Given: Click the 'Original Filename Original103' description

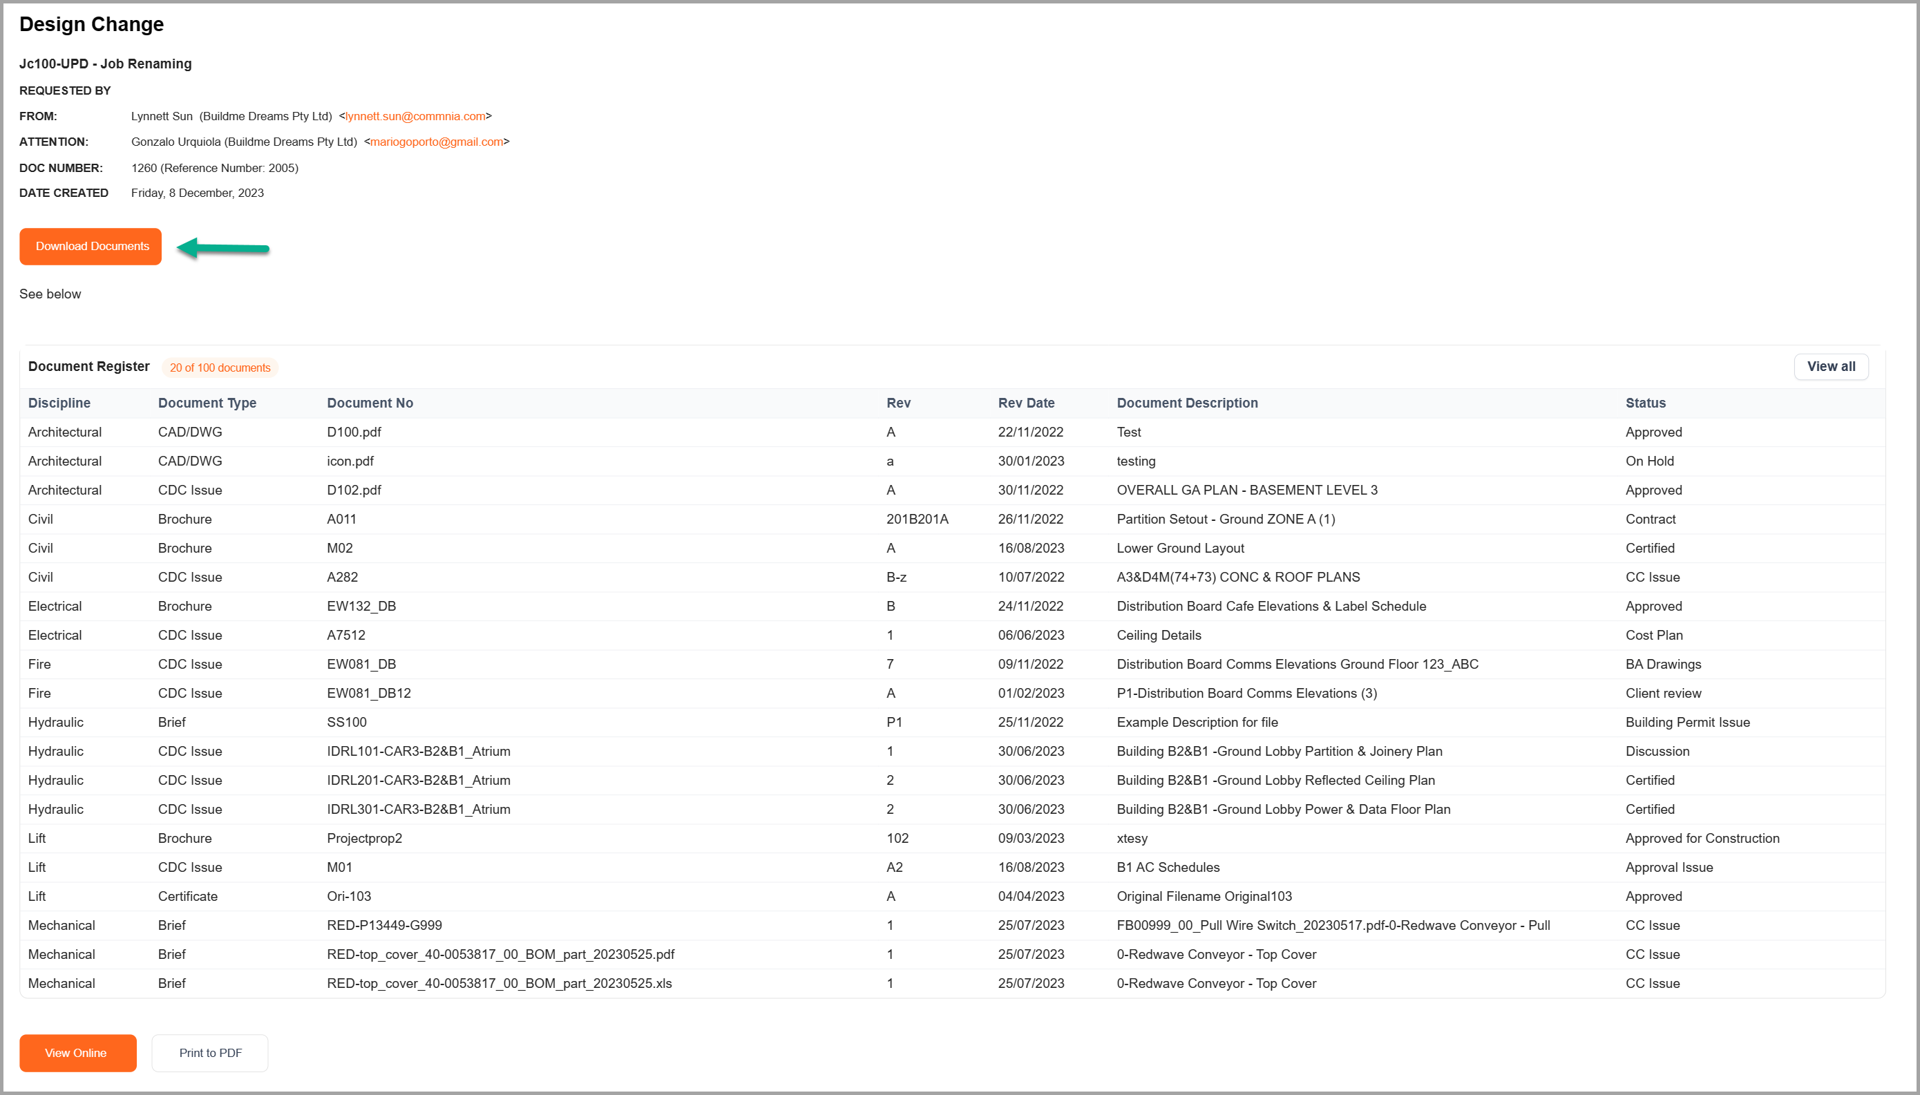Looking at the screenshot, I should click(1204, 897).
